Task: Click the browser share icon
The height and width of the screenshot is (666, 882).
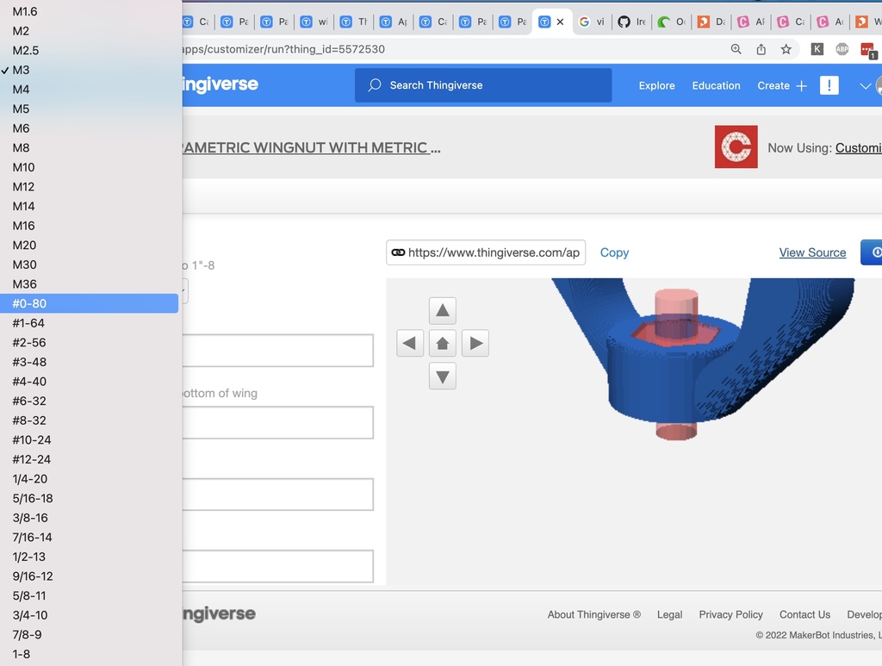Action: click(x=761, y=49)
